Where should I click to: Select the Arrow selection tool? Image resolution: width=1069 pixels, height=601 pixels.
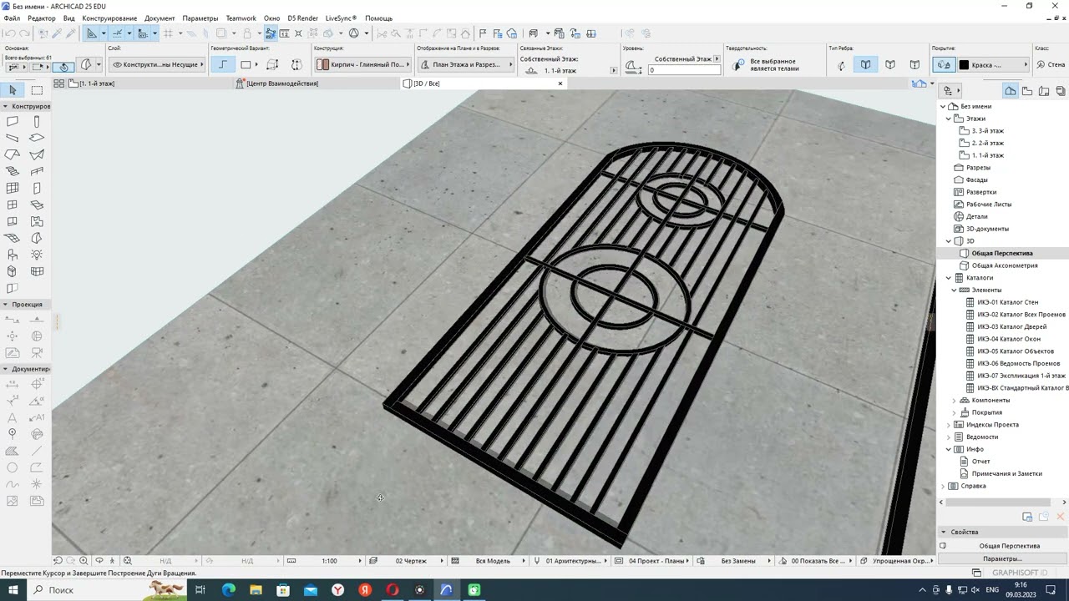pos(13,89)
